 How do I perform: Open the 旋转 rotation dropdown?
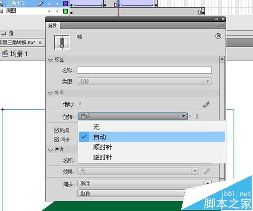(x=133, y=116)
